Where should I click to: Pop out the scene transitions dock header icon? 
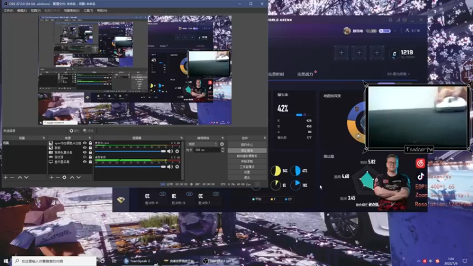(x=223, y=138)
